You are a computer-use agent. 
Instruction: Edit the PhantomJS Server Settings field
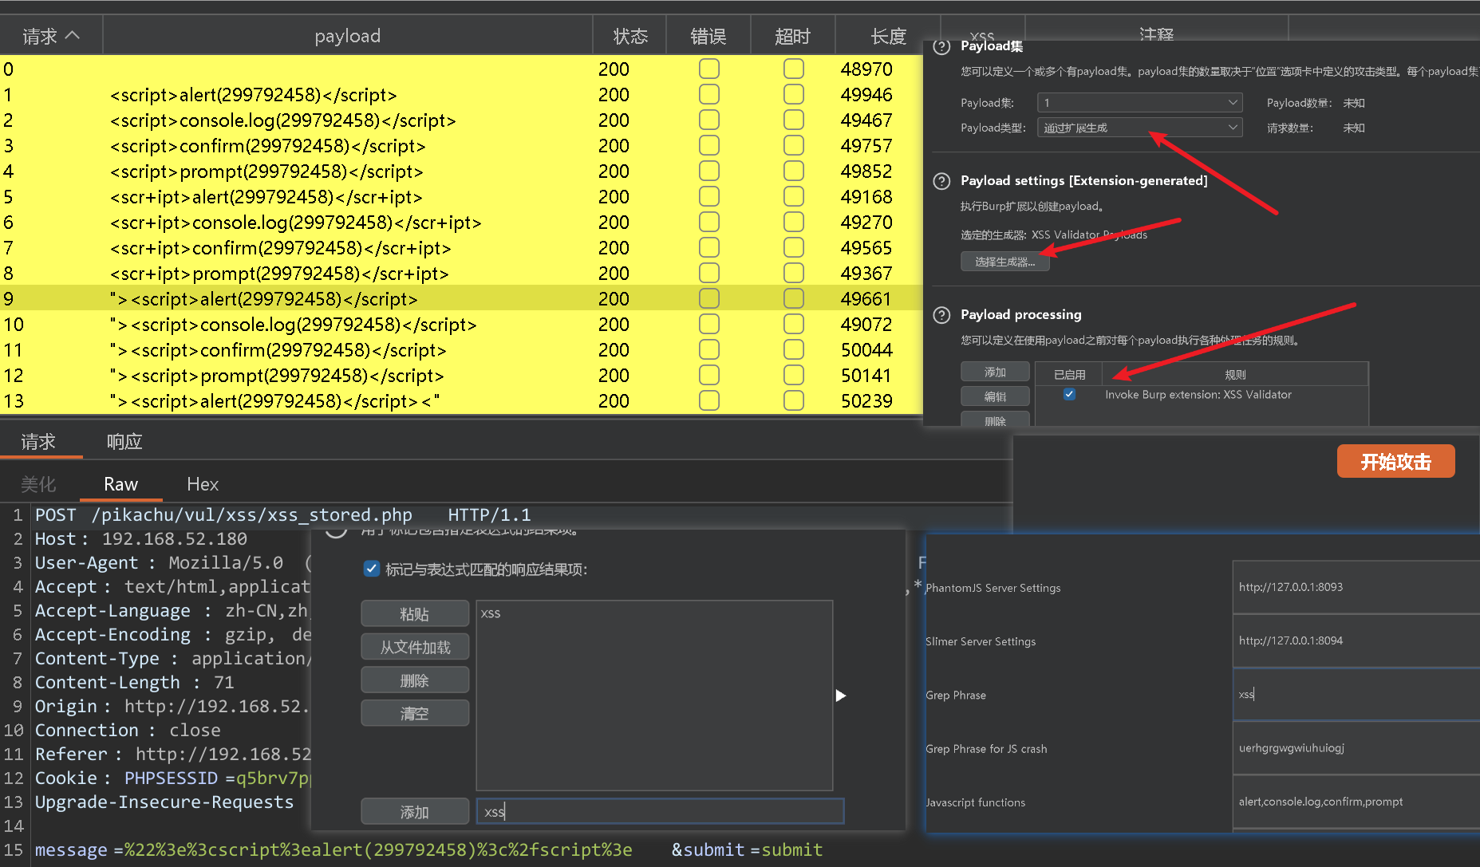[1356, 587]
